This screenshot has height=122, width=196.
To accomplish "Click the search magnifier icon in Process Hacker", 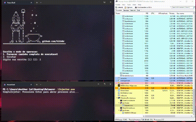I will click(194, 7).
